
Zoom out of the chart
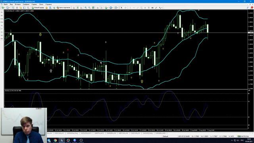tap(89, 8)
